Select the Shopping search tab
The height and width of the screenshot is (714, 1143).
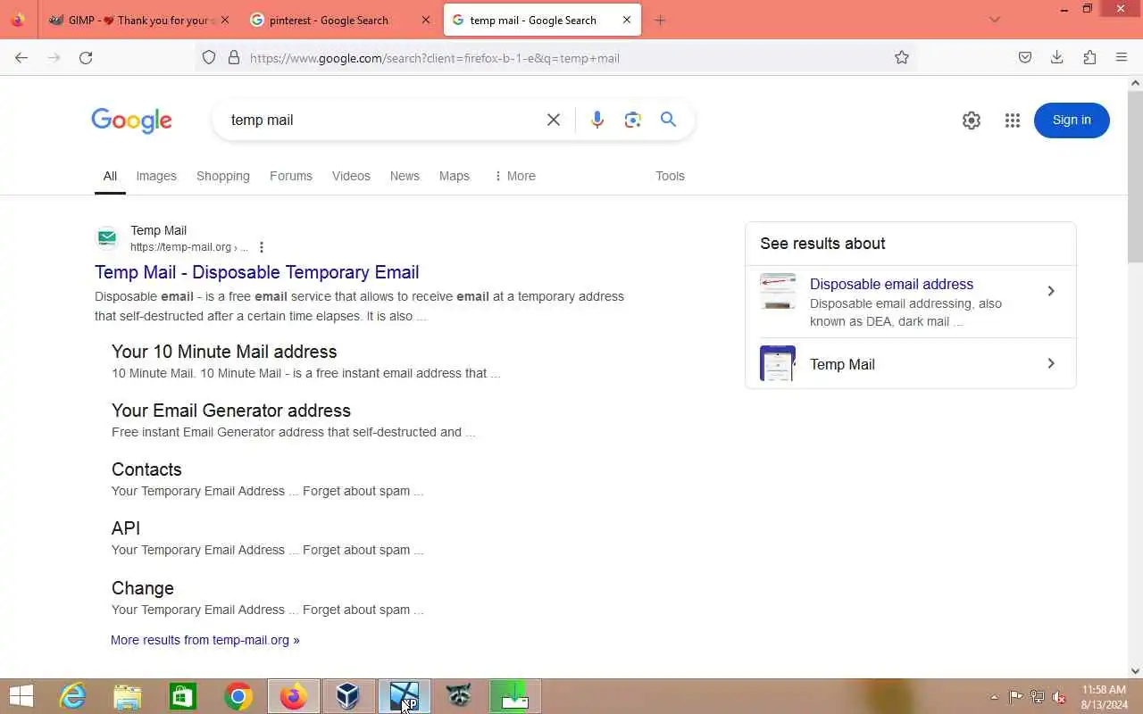(x=223, y=176)
